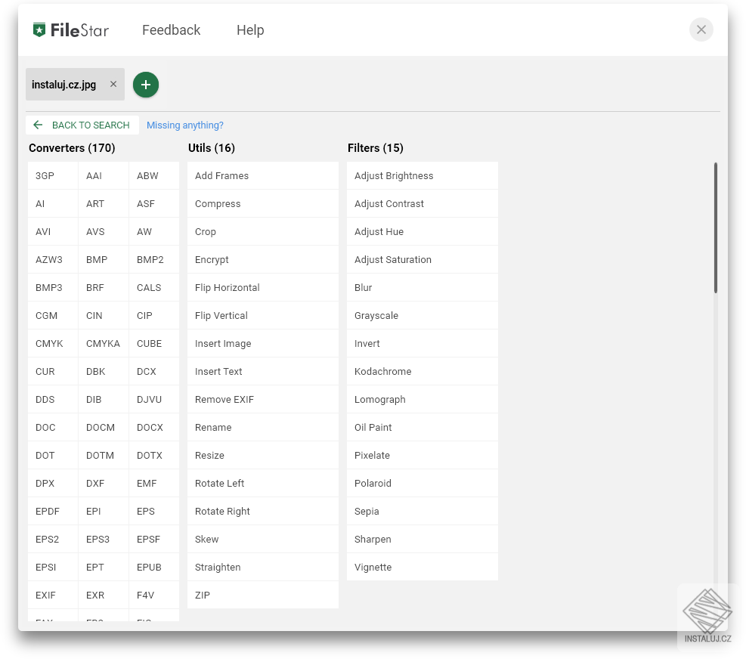Choose the CUR converter
The width and height of the screenshot is (746, 659).
[x=53, y=371]
